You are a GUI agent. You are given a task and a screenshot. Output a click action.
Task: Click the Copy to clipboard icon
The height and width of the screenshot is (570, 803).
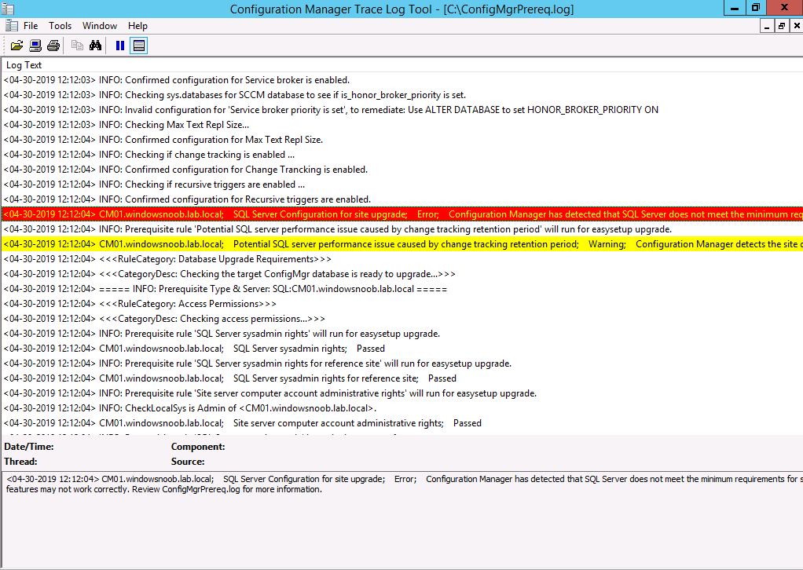[77, 46]
